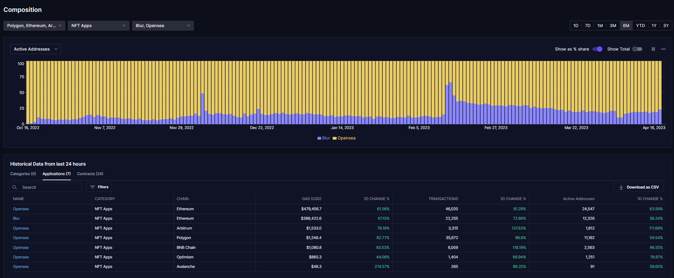Open the Opensea link in Polygon row

pyautogui.click(x=21, y=238)
